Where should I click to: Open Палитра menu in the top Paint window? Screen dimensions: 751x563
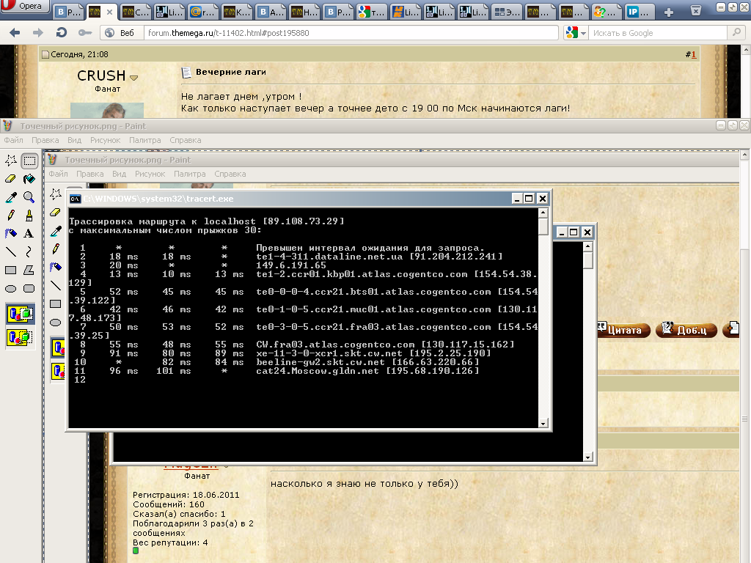pos(144,140)
